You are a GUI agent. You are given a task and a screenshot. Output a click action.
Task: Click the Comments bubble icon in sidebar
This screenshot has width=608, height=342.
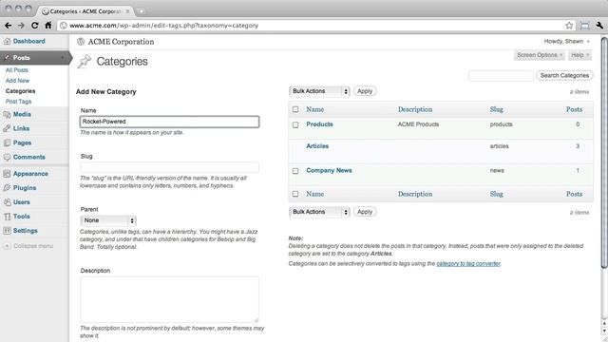pyautogui.click(x=7, y=157)
